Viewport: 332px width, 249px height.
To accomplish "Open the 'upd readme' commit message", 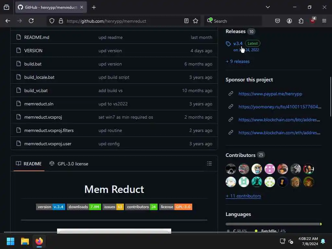I will 111,37.
